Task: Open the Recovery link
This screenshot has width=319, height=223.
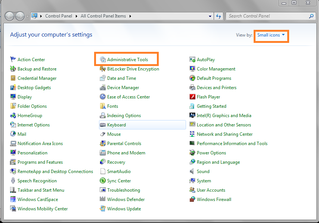Action: (116, 162)
